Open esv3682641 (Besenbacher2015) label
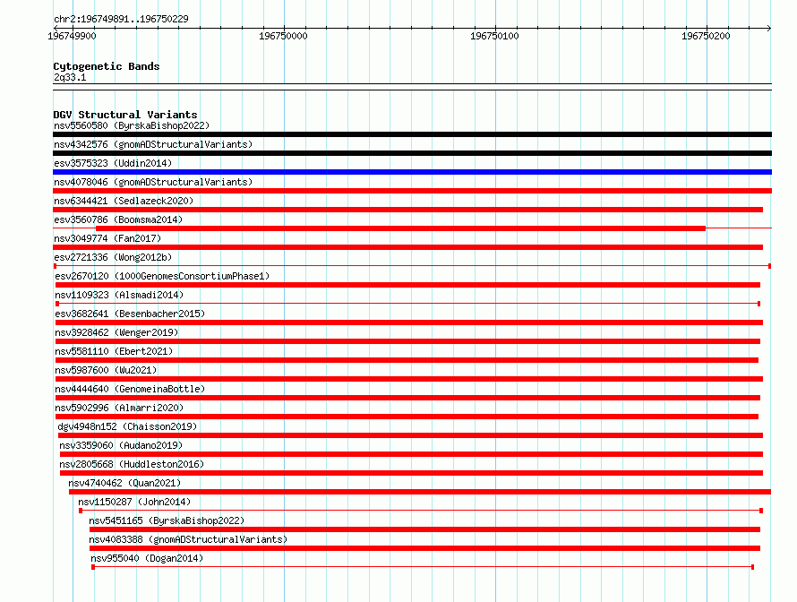 [x=130, y=314]
